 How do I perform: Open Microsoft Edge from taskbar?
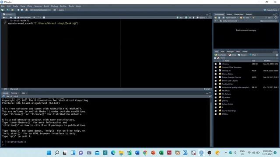[113, 153]
